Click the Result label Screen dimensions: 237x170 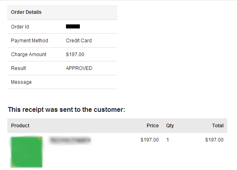(x=18, y=68)
